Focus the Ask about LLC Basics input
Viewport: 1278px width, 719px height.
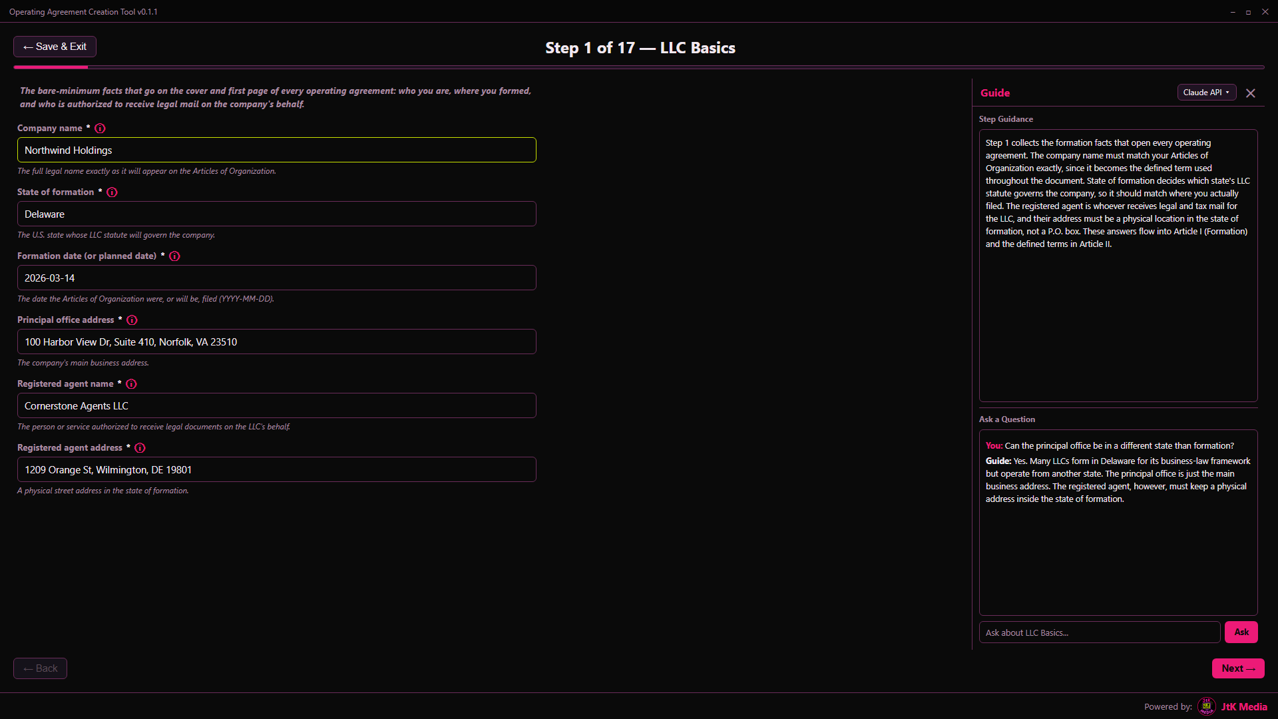click(x=1100, y=632)
